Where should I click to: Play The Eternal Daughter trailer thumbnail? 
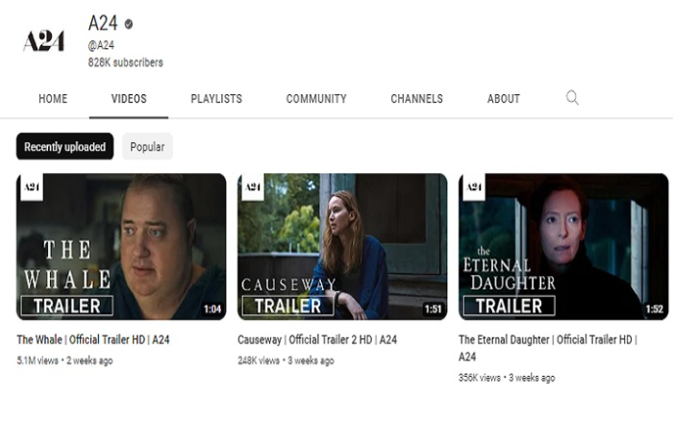click(x=563, y=247)
